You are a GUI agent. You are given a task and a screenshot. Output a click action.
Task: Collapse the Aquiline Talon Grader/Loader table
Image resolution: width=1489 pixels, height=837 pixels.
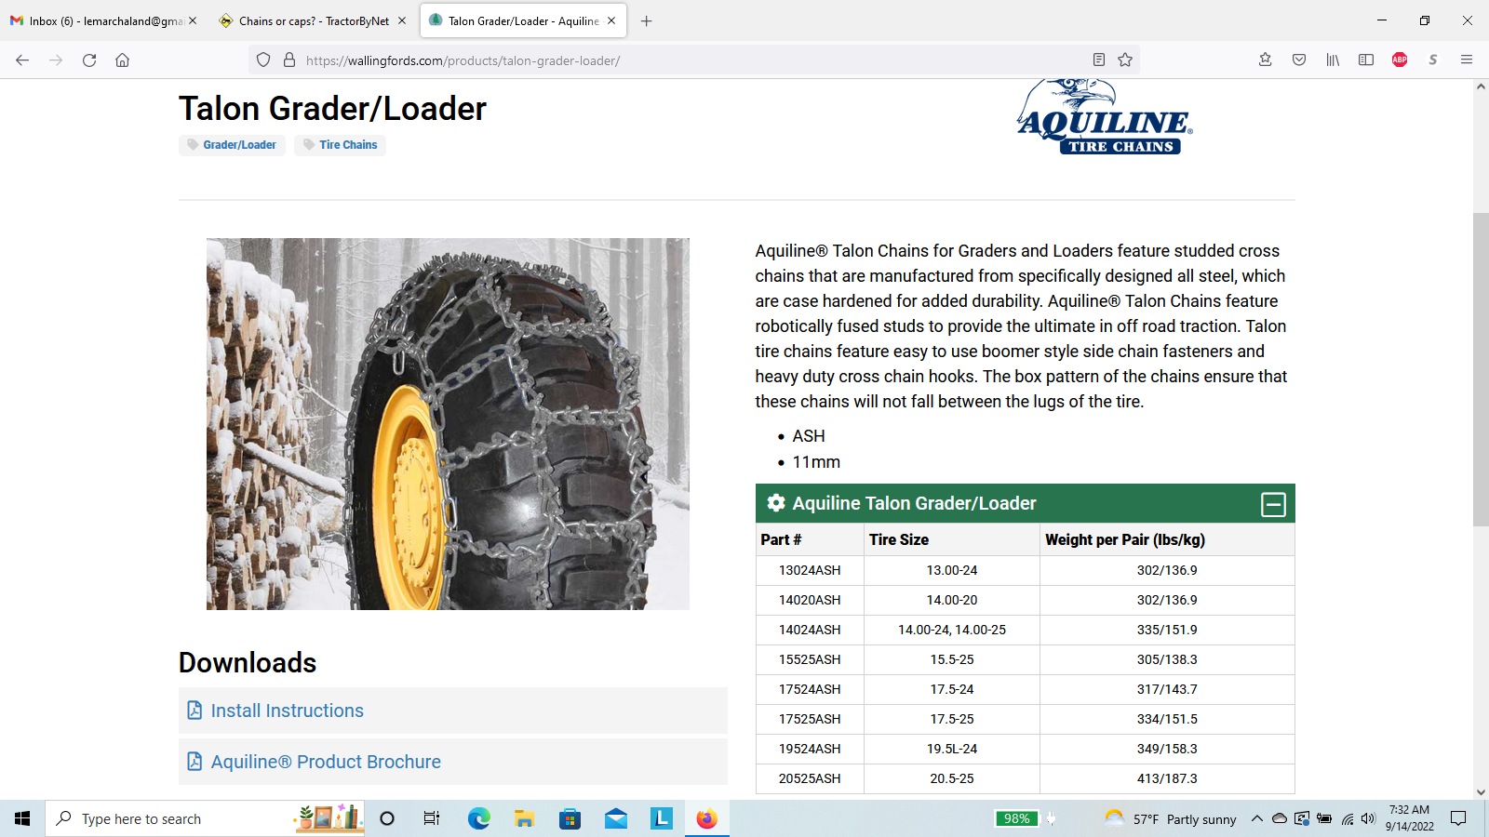coord(1273,504)
